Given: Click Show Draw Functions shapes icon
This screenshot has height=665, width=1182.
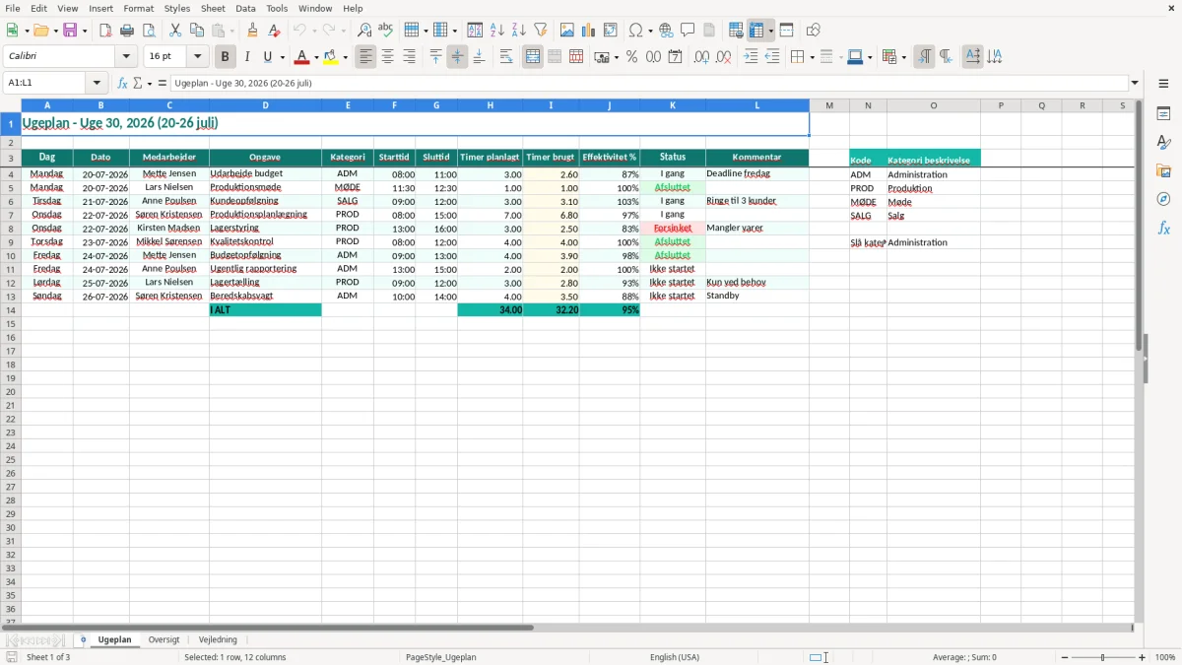Looking at the screenshot, I should click(814, 31).
